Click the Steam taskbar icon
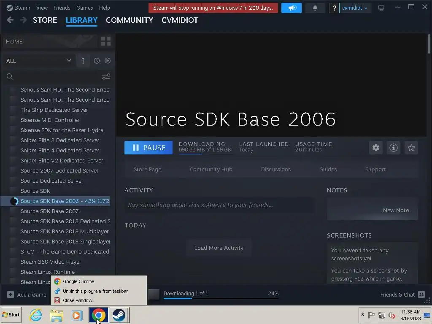Viewport: 432px width, 324px height. coord(119,315)
